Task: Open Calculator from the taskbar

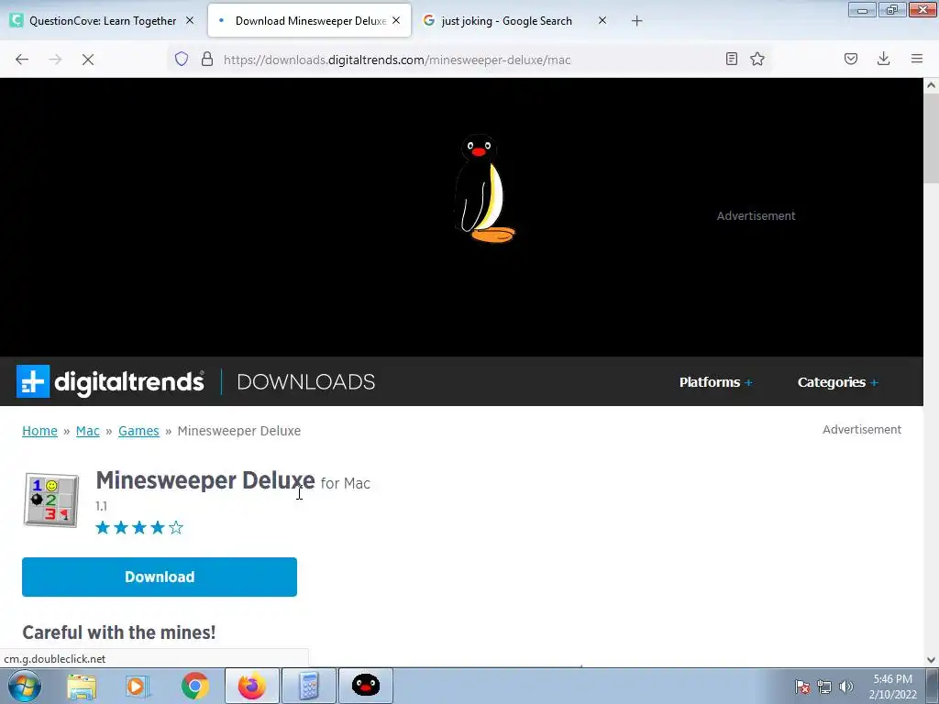Action: click(x=308, y=686)
